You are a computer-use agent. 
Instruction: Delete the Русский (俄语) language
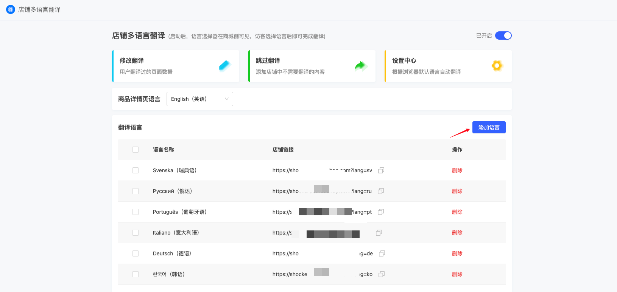coord(457,191)
